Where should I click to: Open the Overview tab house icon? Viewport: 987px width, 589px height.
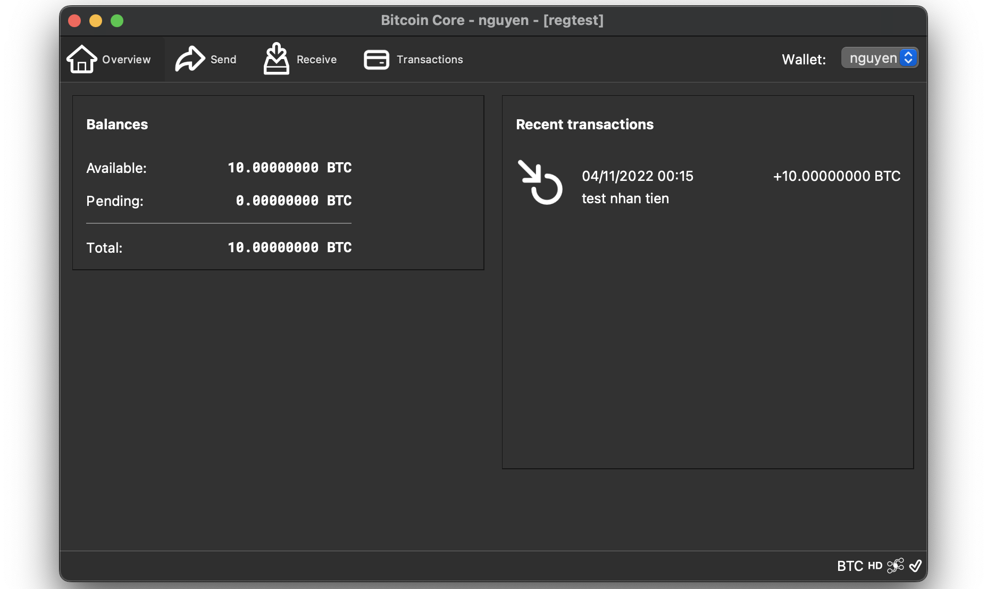click(x=81, y=59)
